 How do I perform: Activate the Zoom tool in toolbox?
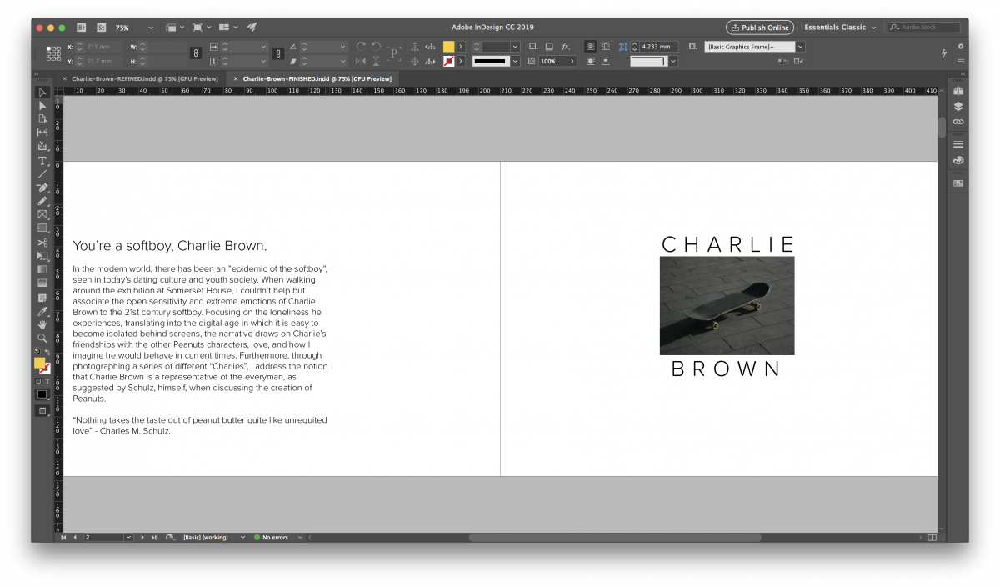pyautogui.click(x=42, y=337)
